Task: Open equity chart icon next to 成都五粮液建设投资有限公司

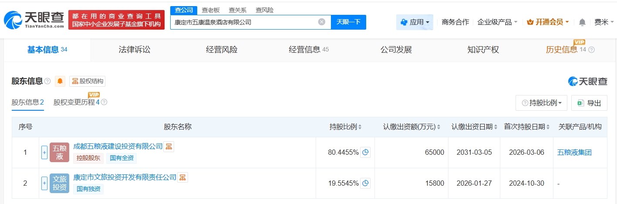Action: coord(169,146)
